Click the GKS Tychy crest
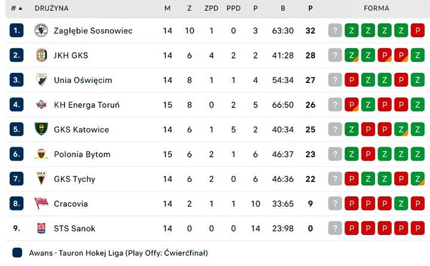 41,179
